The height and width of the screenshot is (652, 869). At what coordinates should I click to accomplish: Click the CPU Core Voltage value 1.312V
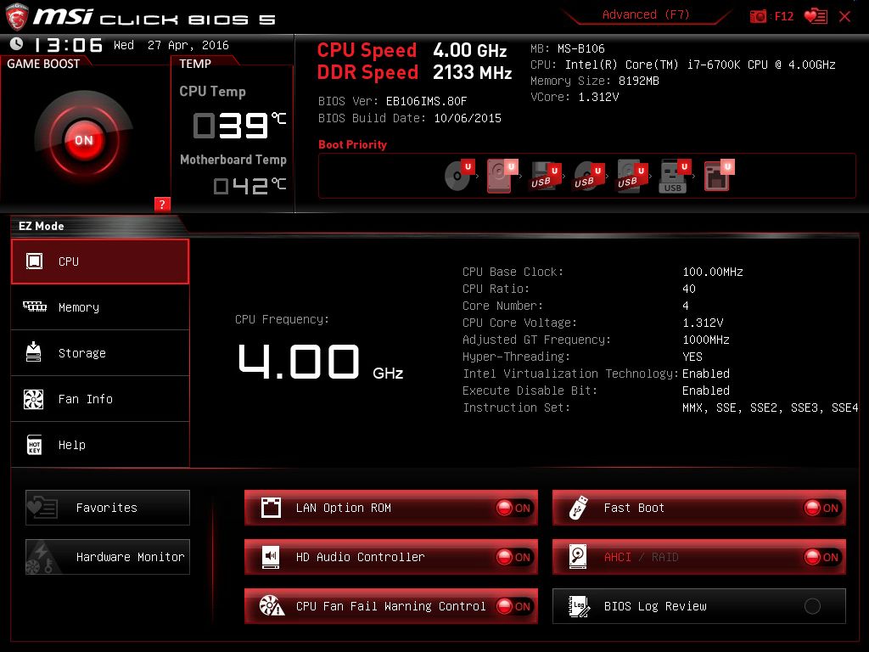(x=703, y=323)
